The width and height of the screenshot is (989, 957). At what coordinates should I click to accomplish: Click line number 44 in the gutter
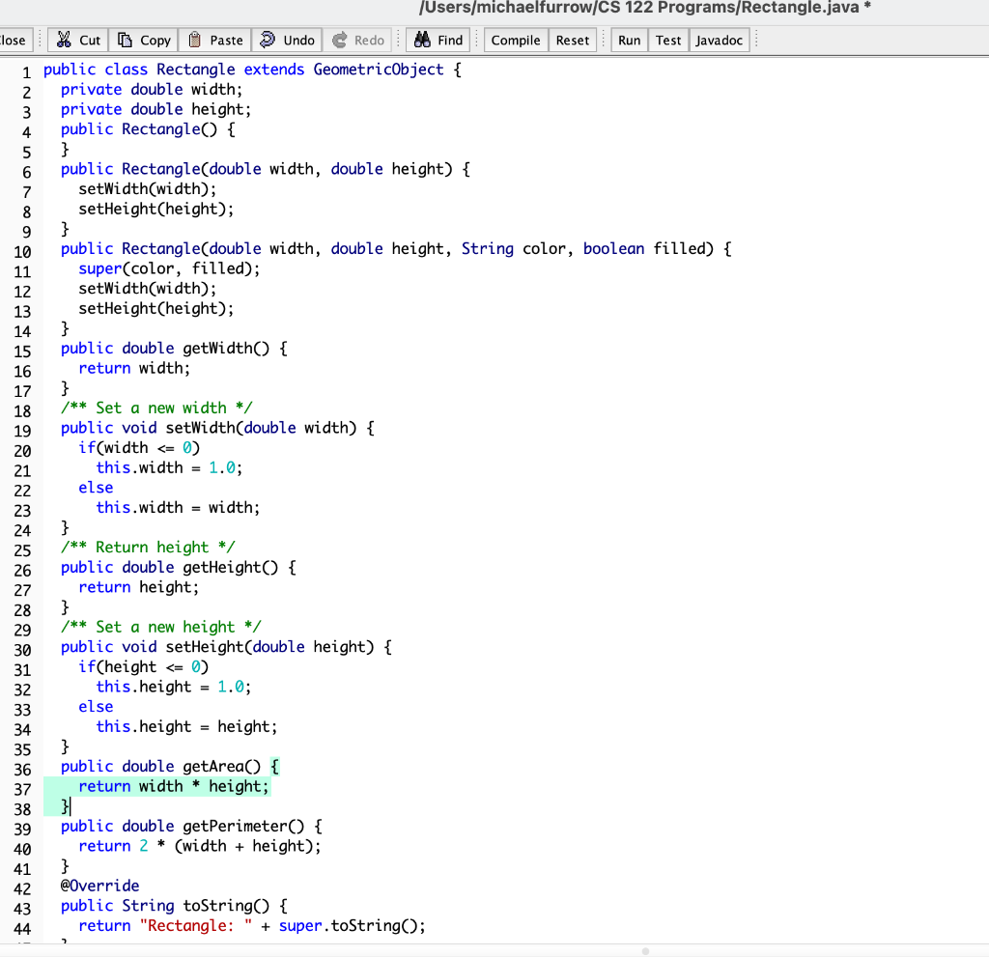coord(22,929)
